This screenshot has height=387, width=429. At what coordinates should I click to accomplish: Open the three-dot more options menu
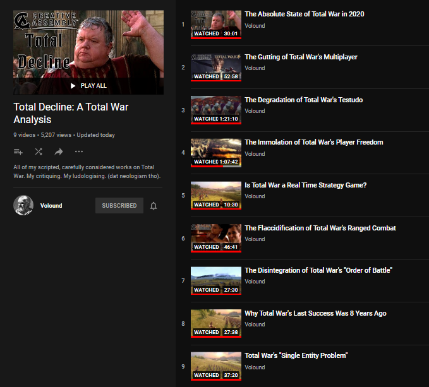pos(79,152)
